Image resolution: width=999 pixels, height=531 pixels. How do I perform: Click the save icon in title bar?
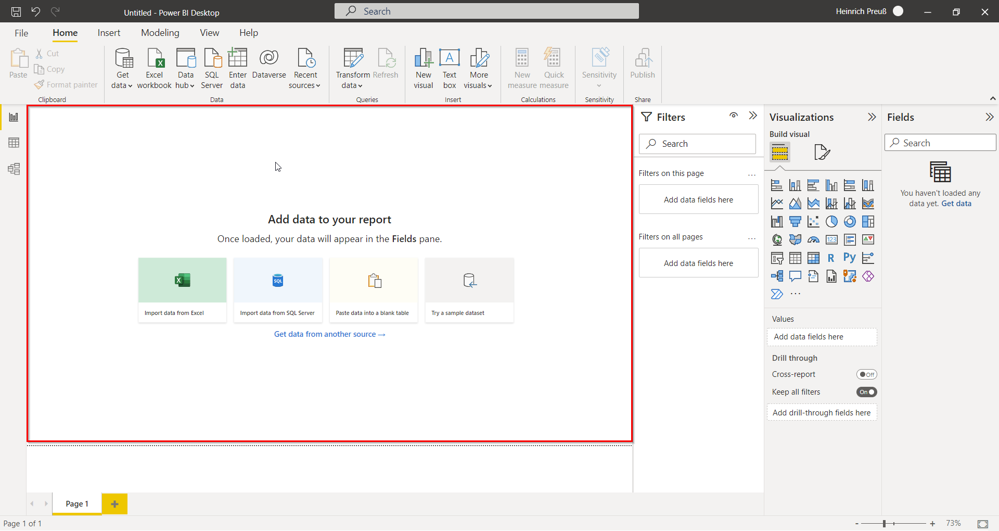tap(16, 11)
